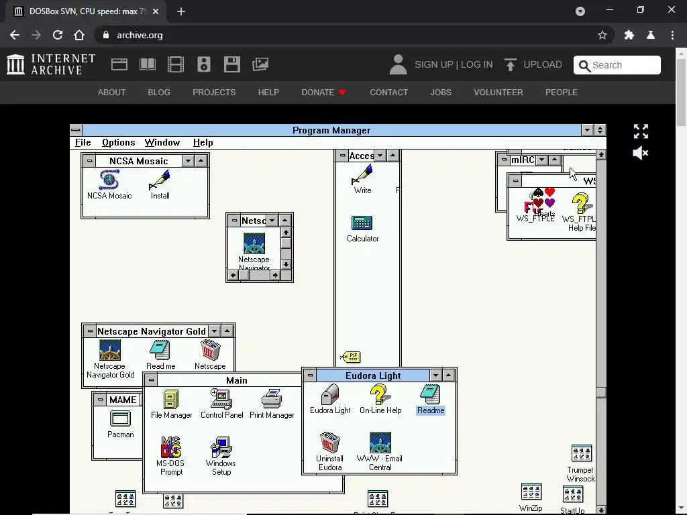The width and height of the screenshot is (687, 515).
Task: Open the mIRC window control menu box
Action: pyautogui.click(x=504, y=160)
